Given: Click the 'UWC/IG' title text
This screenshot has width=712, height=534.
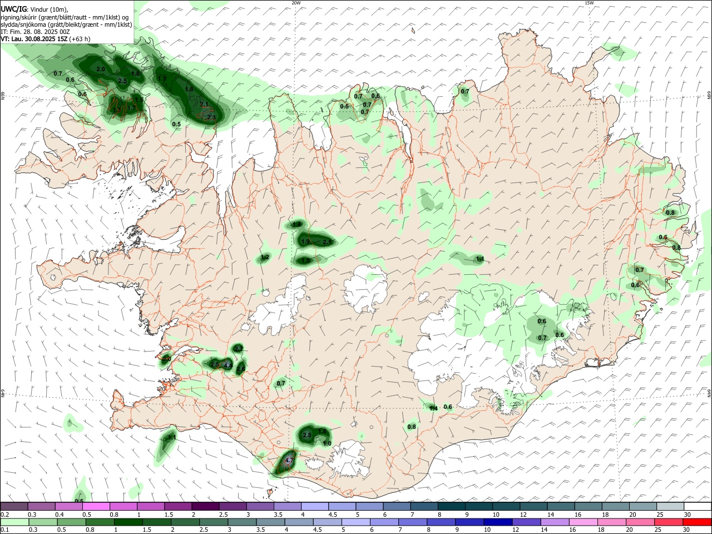Looking at the screenshot, I should pyautogui.click(x=14, y=9).
